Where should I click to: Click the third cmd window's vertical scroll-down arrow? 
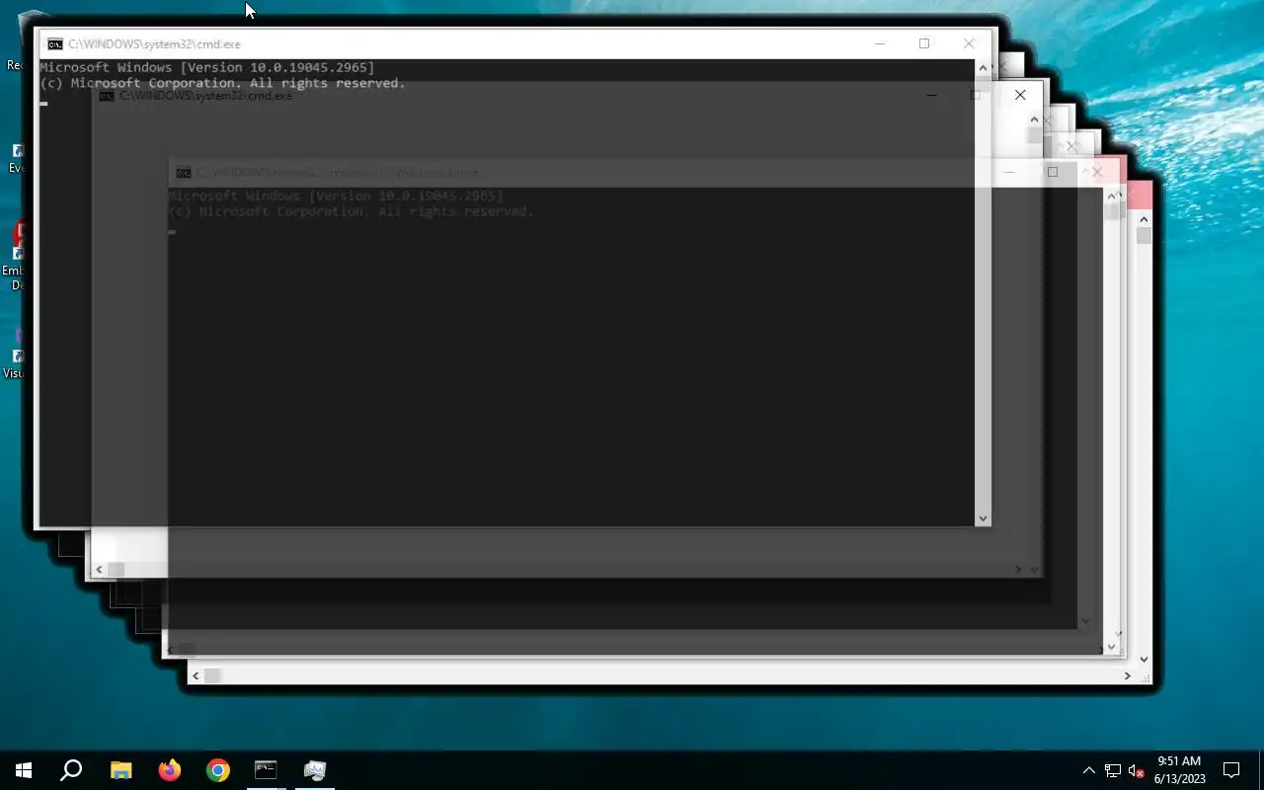(x=1110, y=647)
